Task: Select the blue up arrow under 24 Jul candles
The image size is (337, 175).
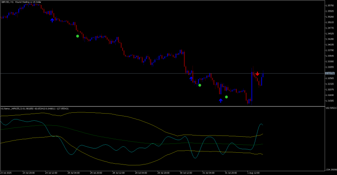Action: (x=52, y=20)
